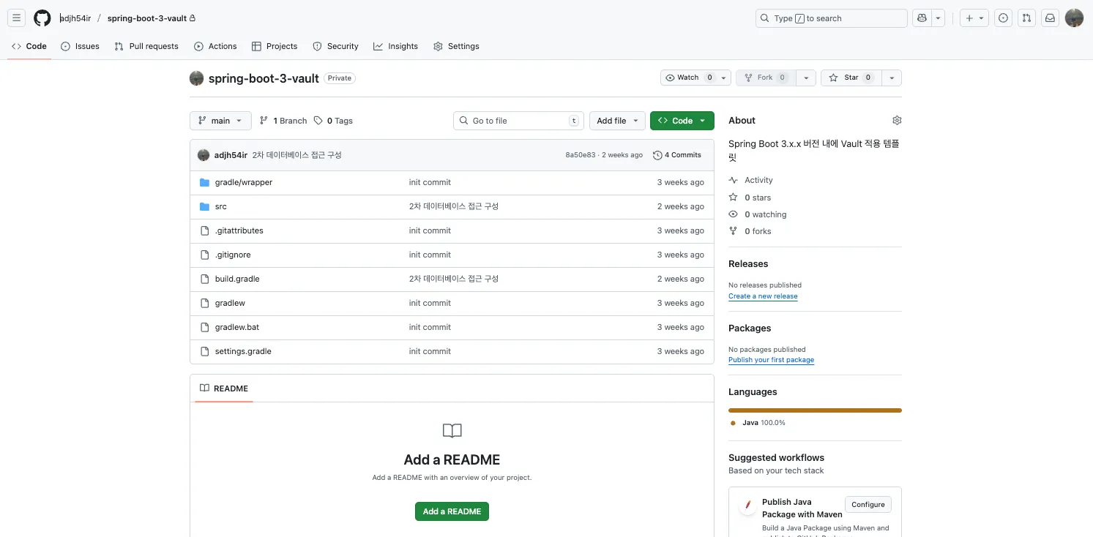1093x537 pixels.
Task: Open the green Code clone dropdown
Action: tap(682, 121)
